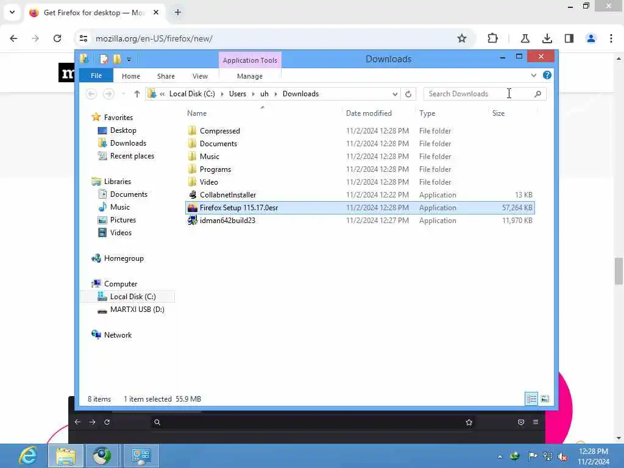Viewport: 624px width, 468px height.
Task: Open Homegroup in navigation pane
Action: (124, 258)
